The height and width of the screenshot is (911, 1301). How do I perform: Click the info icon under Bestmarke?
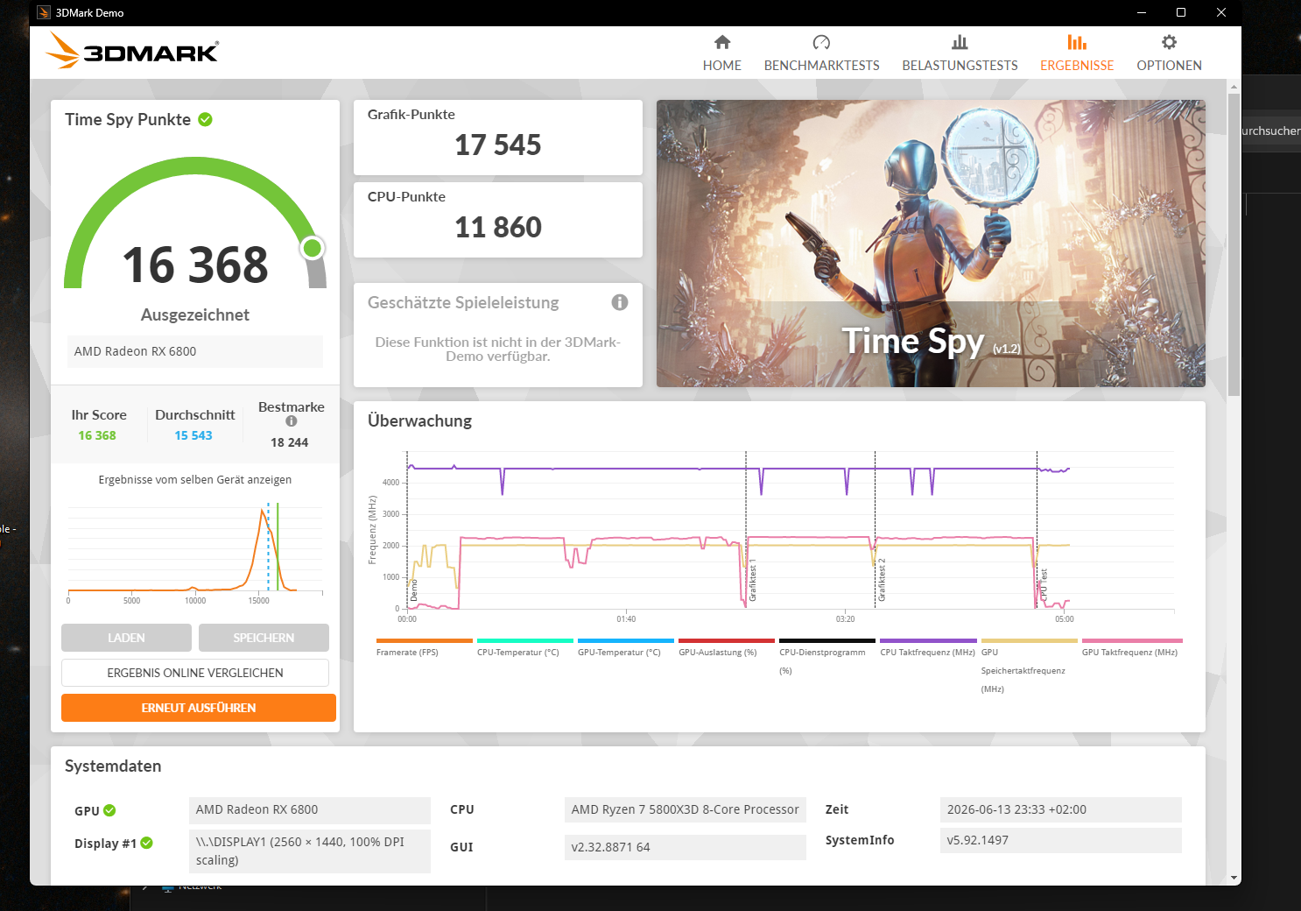[x=292, y=421]
